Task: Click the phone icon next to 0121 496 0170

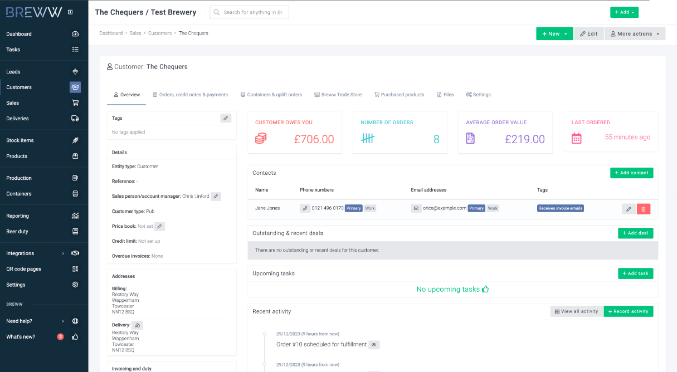Action: coord(305,208)
